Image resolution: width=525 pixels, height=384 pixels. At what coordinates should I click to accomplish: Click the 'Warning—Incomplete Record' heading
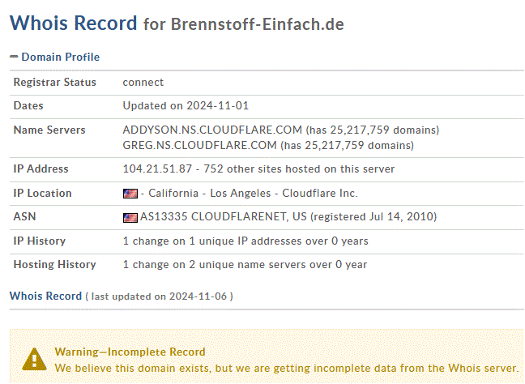click(130, 352)
